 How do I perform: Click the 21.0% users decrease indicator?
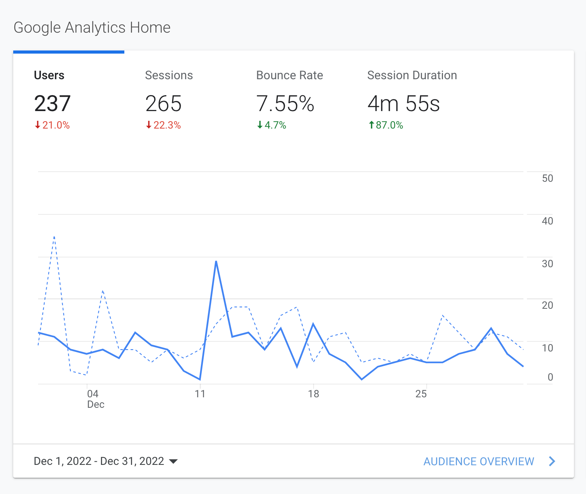click(x=52, y=125)
